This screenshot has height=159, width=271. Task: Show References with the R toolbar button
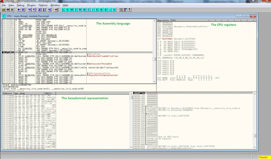106,10
